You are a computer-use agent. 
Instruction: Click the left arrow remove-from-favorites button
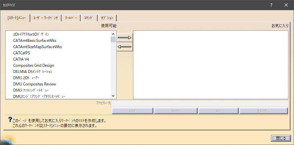[124, 47]
